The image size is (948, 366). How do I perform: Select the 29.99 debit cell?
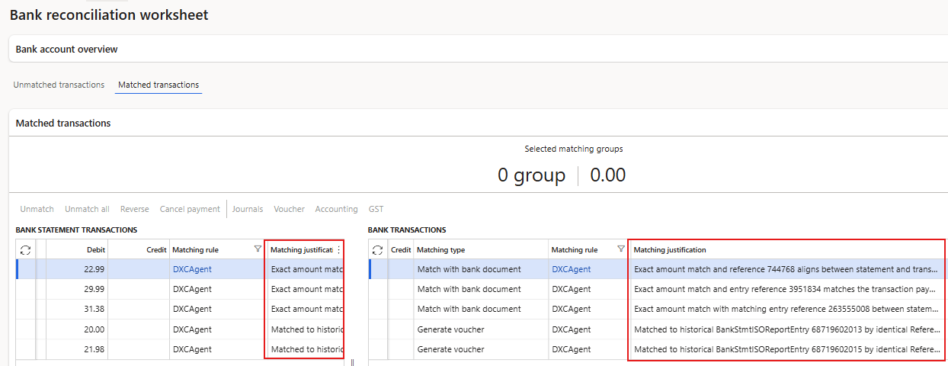tap(77, 289)
